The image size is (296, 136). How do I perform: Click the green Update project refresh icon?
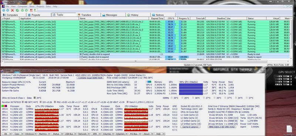(x=17, y=10)
